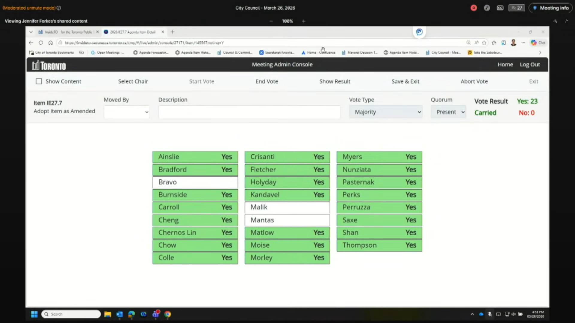Open File Explorer from the taskbar
Screen dimensions: 575x323
click(x=108, y=314)
